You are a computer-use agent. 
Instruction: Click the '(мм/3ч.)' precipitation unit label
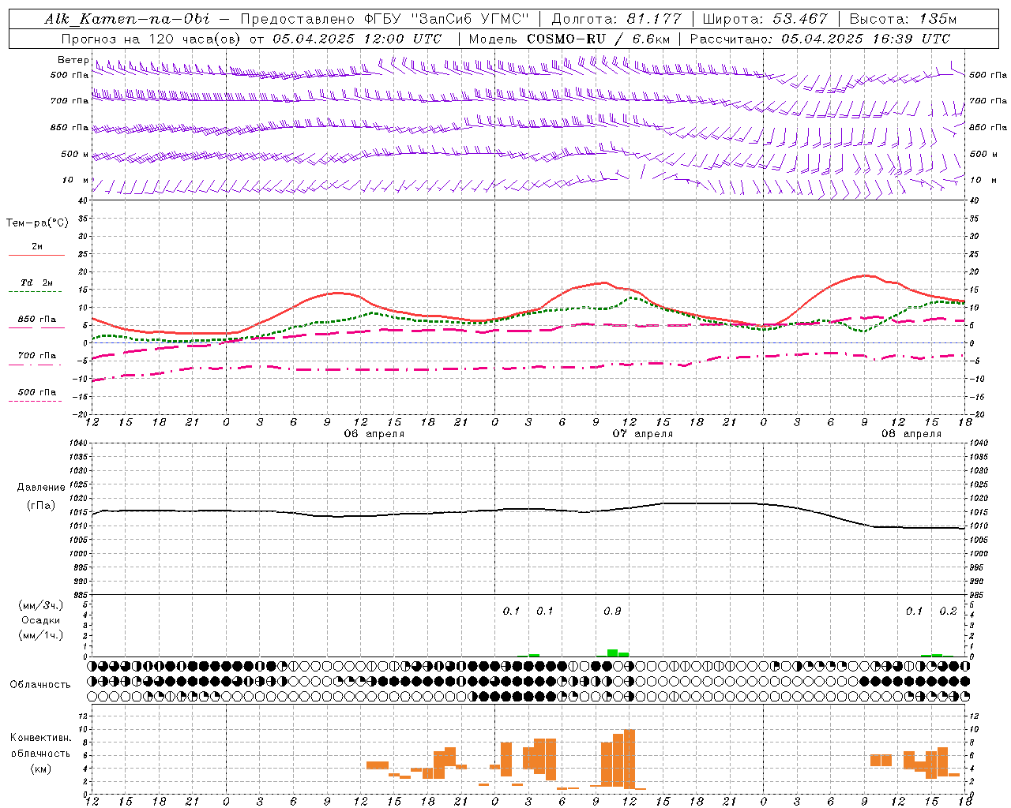(41, 605)
